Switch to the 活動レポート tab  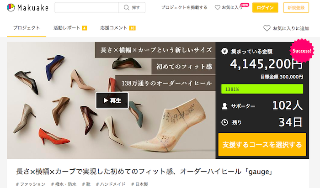tap(69, 28)
